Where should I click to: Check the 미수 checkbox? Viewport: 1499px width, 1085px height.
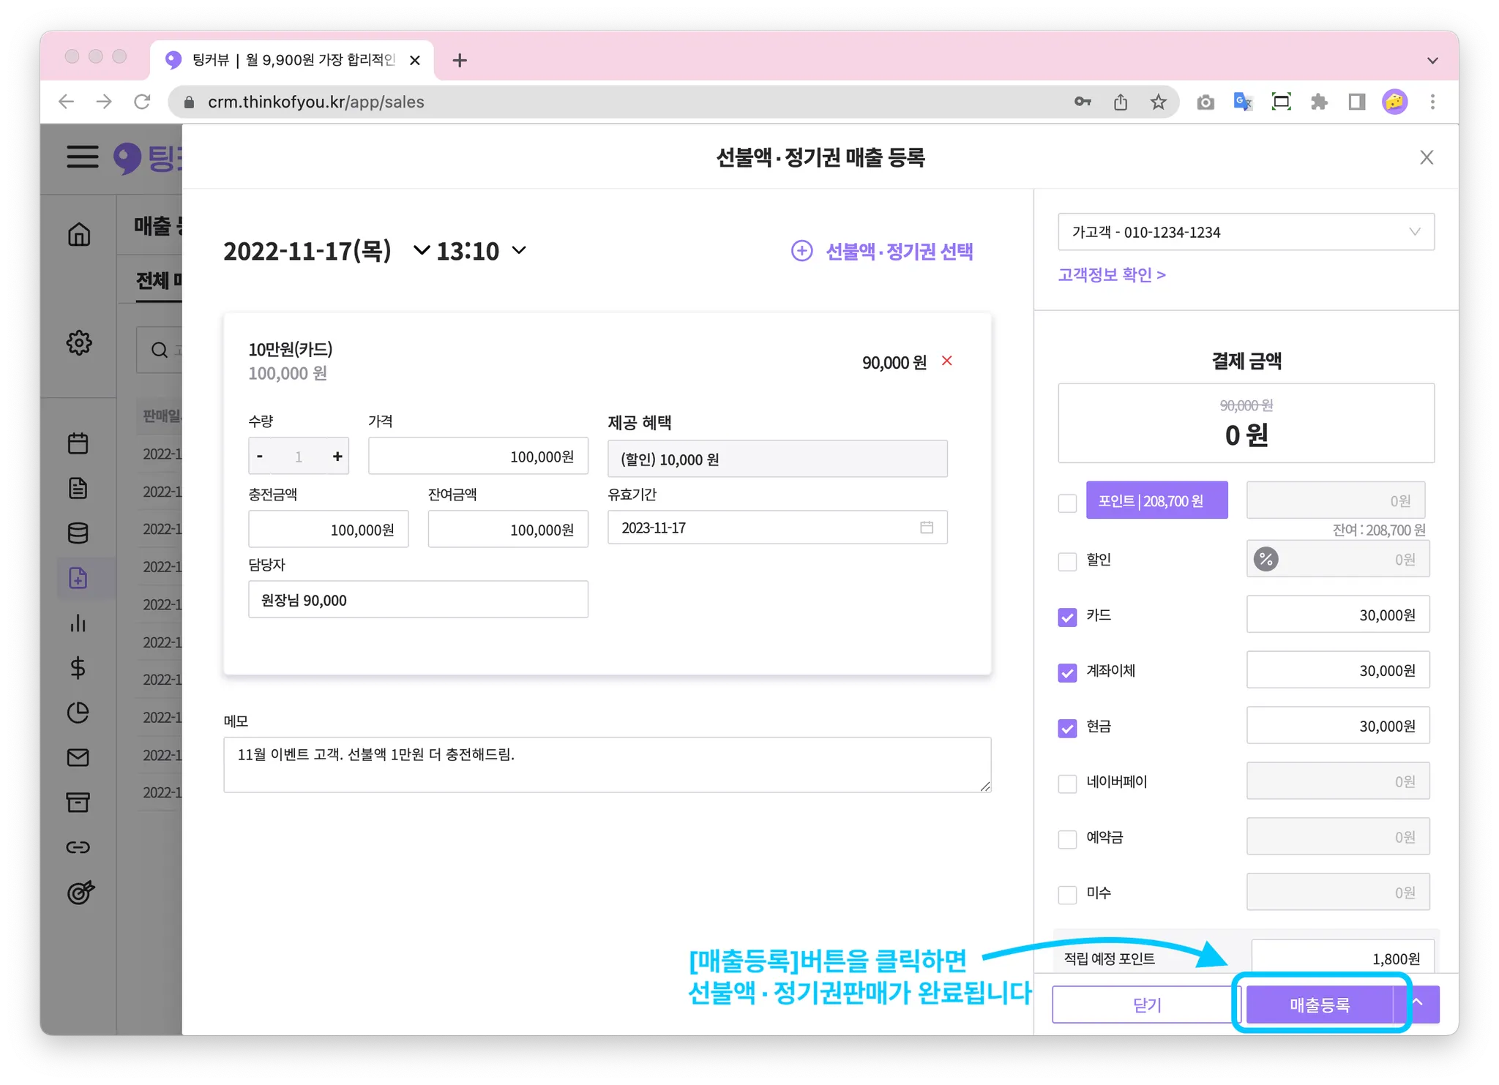coord(1067,895)
